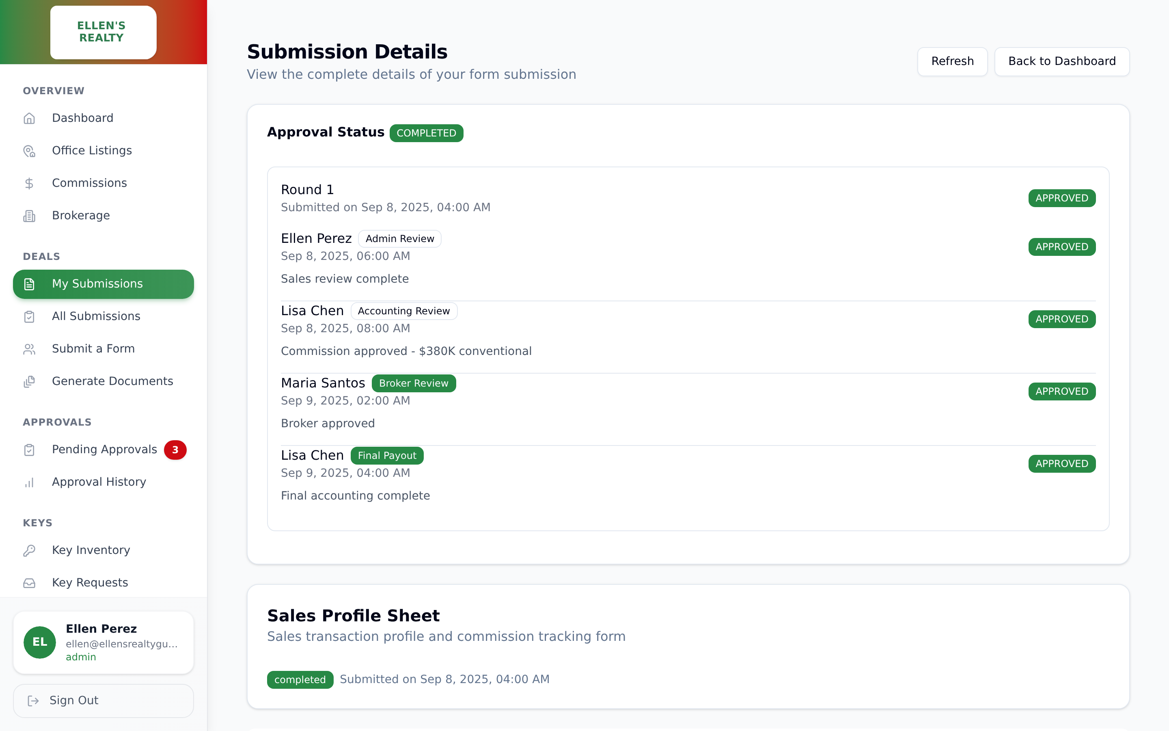Open Approval History
This screenshot has height=731, width=1169.
point(104,482)
